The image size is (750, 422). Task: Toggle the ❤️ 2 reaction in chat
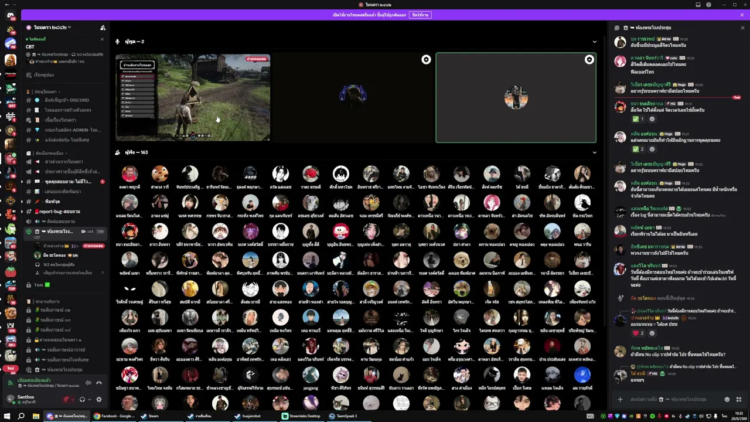(x=638, y=333)
